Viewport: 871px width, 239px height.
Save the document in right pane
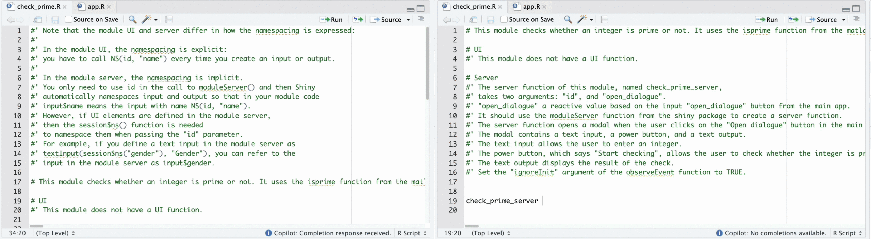[x=491, y=20]
